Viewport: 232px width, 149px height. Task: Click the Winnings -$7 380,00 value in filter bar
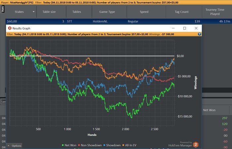[x=168, y=34]
